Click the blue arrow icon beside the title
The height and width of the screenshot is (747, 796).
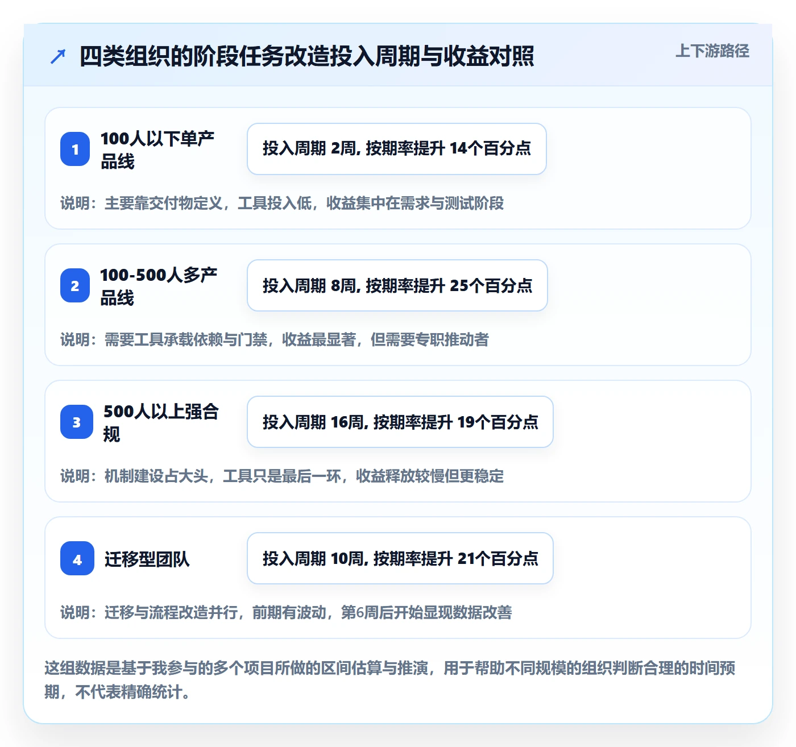[x=58, y=56]
